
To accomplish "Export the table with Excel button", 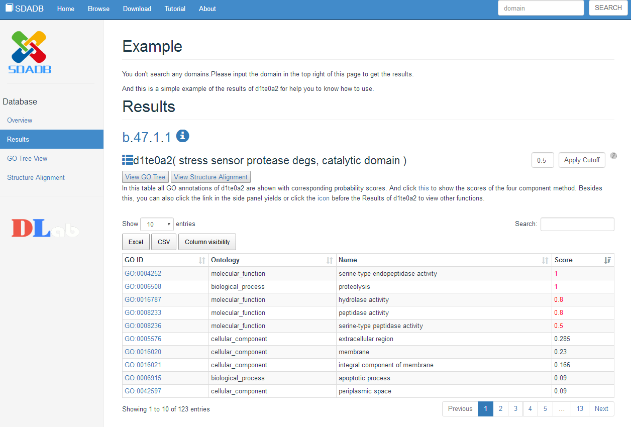I will (136, 242).
